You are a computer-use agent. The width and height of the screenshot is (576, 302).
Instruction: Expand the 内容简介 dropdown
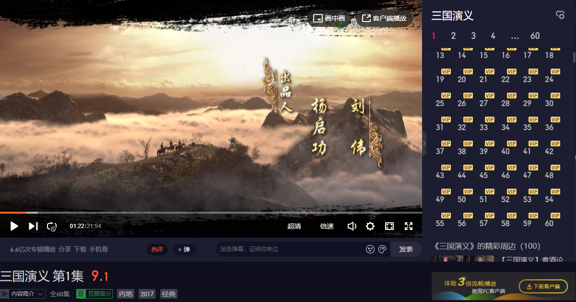pyautogui.click(x=24, y=294)
